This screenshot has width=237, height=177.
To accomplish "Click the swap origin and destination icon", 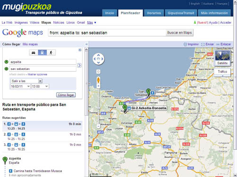I will pos(79,65).
